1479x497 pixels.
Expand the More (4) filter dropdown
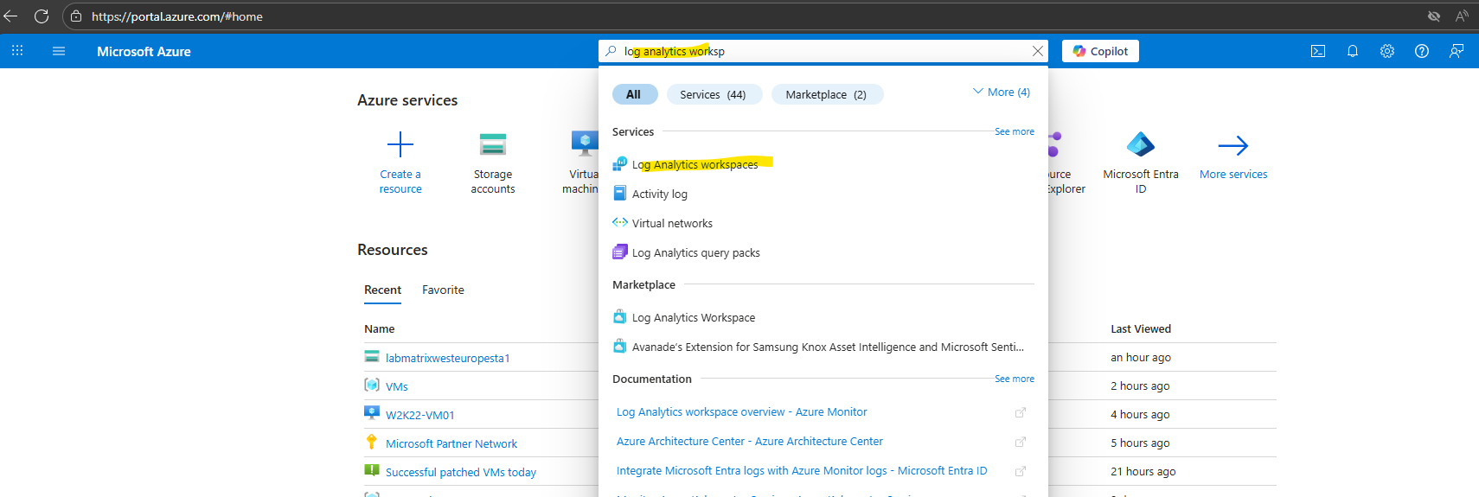click(x=1002, y=92)
